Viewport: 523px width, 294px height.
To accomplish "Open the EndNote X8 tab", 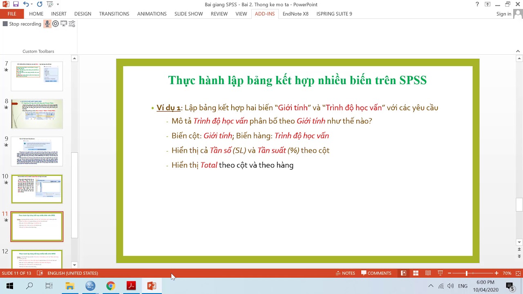I will click(295, 14).
